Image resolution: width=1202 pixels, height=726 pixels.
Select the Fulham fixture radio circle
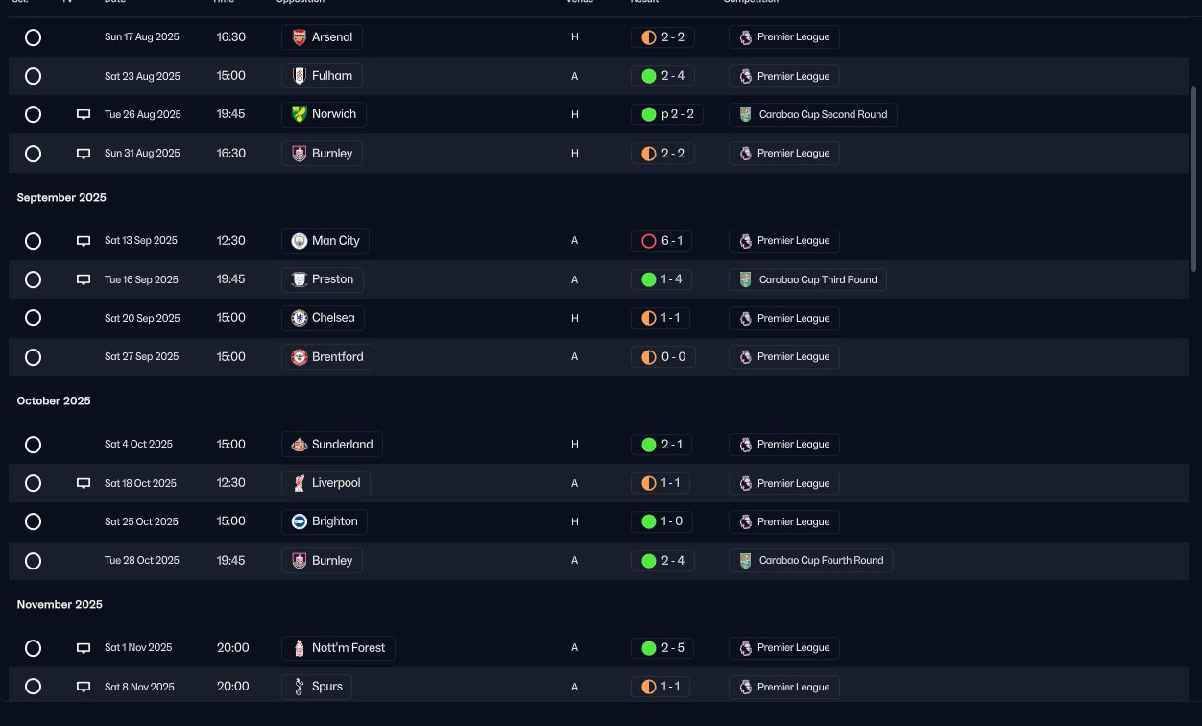[33, 76]
